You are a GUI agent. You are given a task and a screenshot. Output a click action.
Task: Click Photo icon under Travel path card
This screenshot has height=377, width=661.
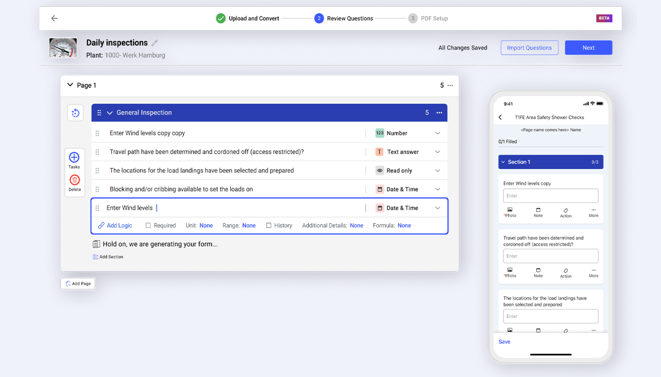click(510, 270)
